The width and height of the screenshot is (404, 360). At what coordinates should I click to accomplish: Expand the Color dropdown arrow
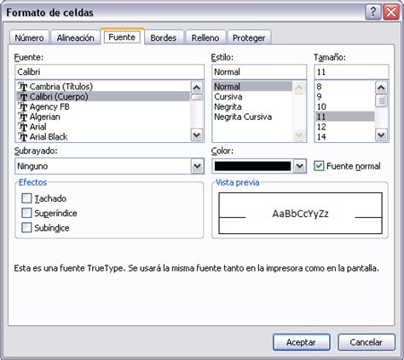click(x=300, y=166)
